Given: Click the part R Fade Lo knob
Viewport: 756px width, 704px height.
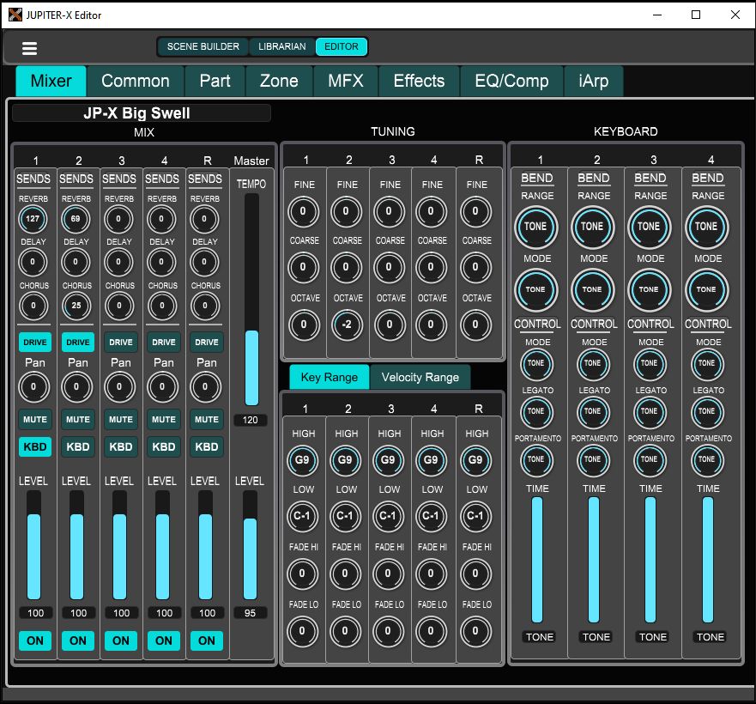Looking at the screenshot, I should [x=475, y=631].
